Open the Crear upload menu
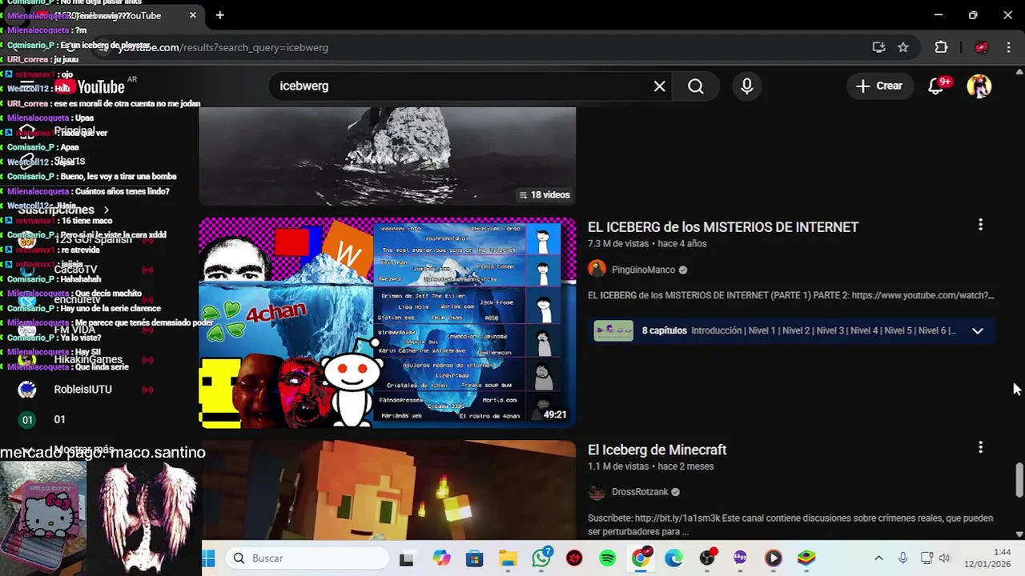This screenshot has width=1025, height=576. point(878,86)
